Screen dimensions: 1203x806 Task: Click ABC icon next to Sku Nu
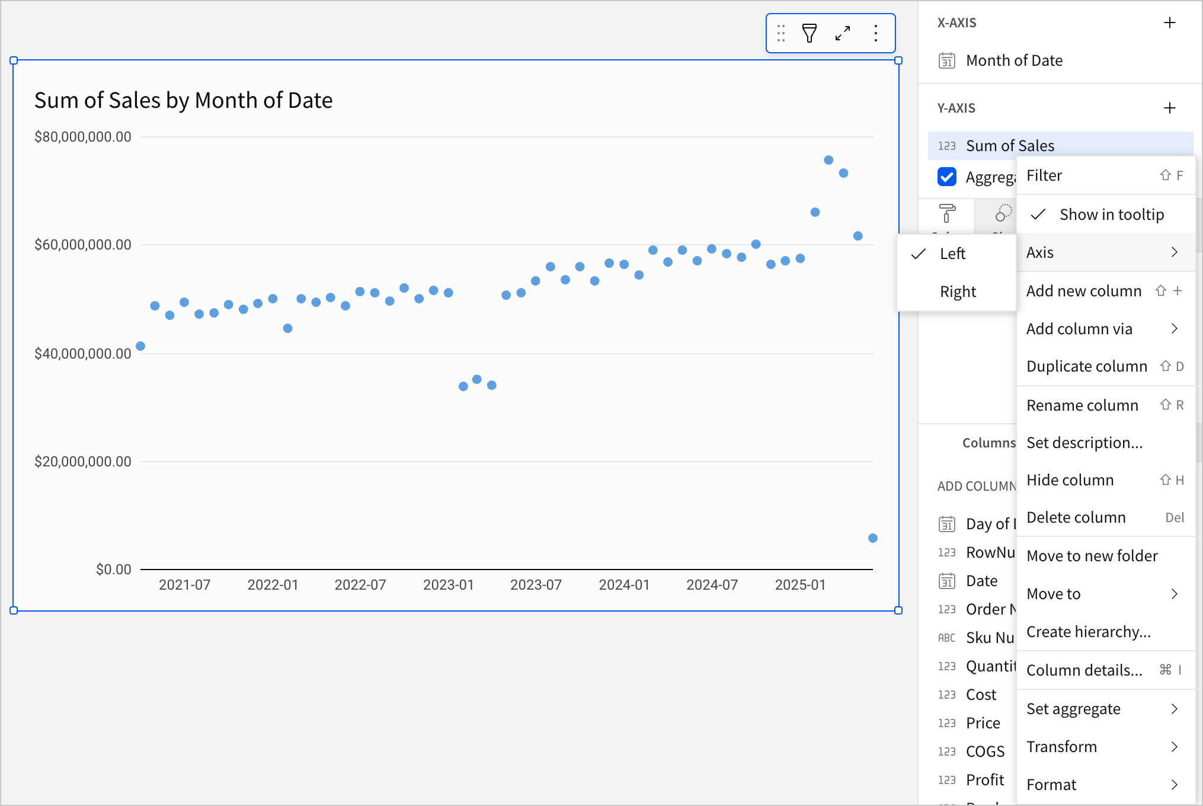coord(947,638)
